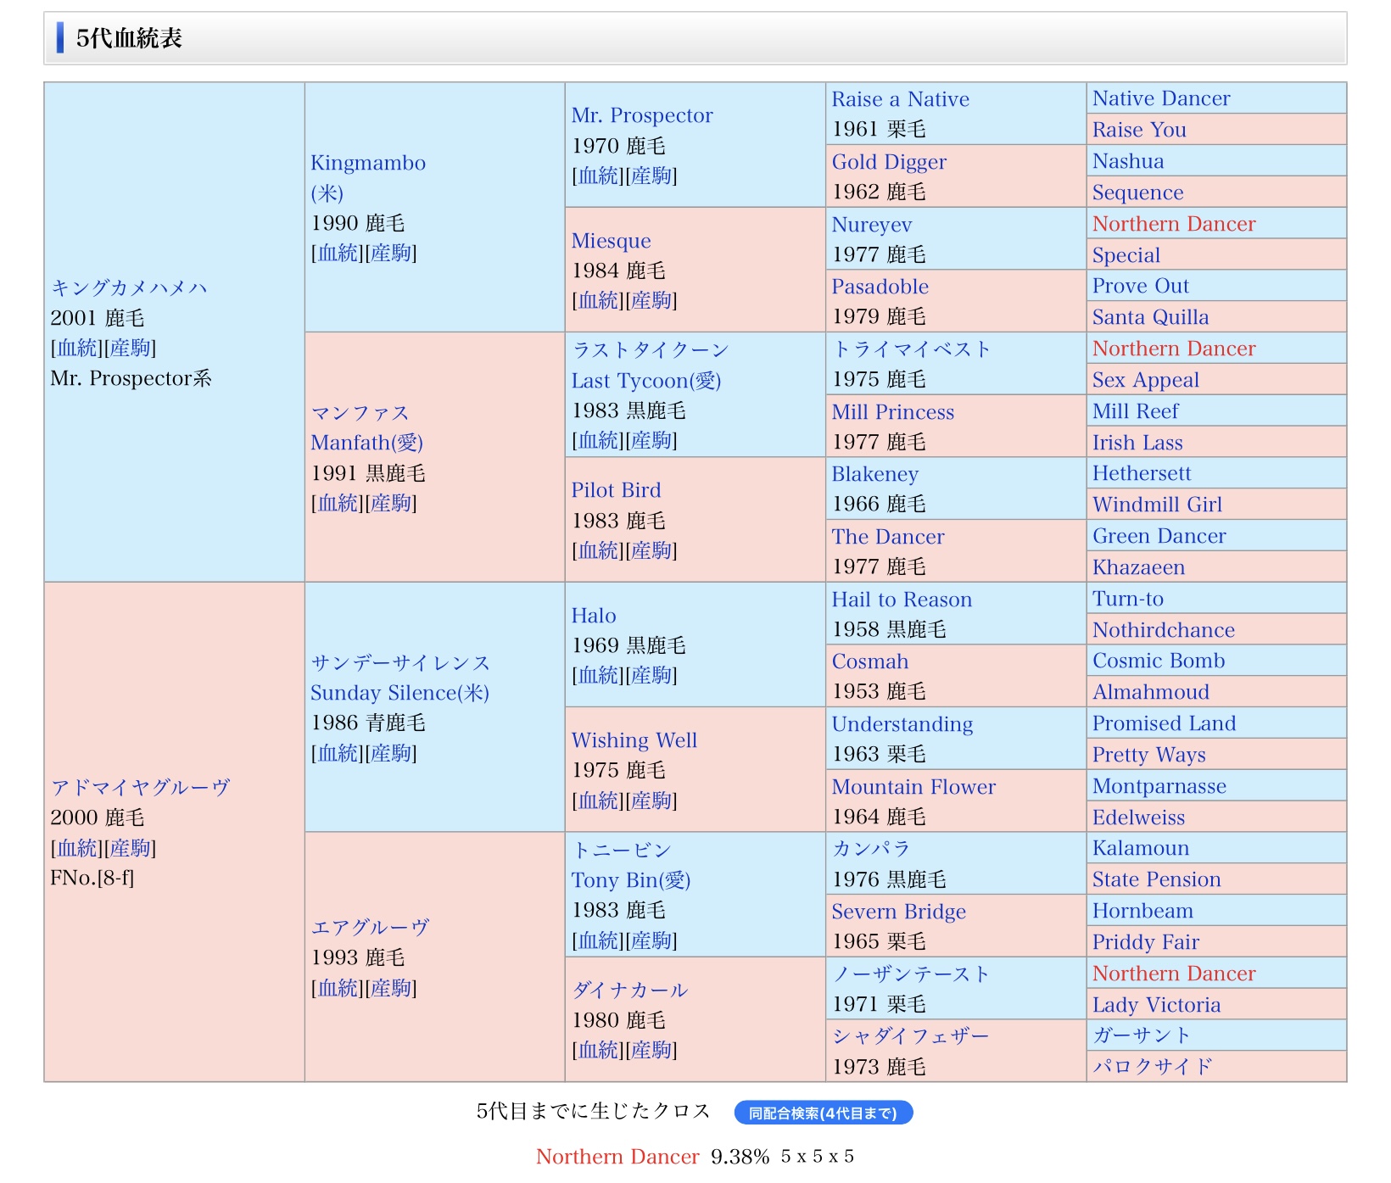Open the Tony Bin(愛) link
Viewport: 1391px width, 1183px height.
pyautogui.click(x=630, y=880)
